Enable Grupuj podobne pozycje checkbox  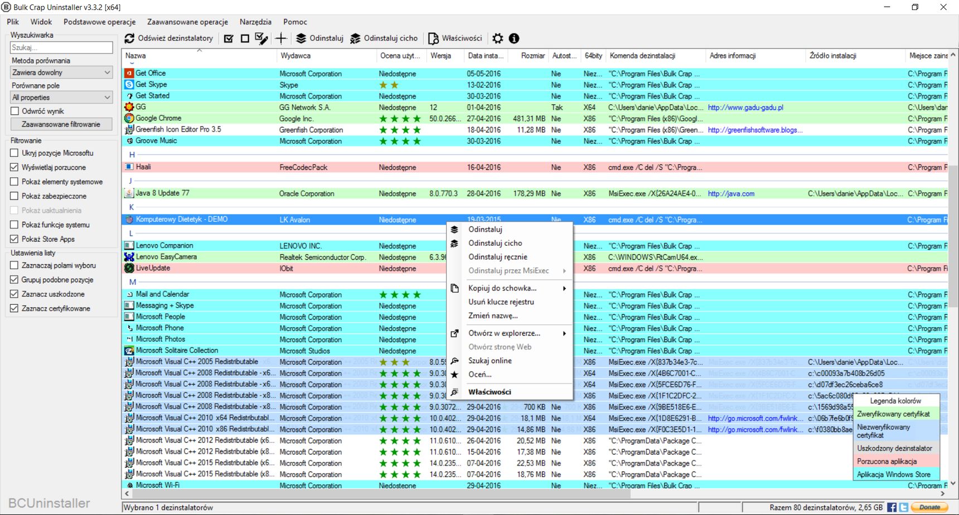click(x=14, y=280)
